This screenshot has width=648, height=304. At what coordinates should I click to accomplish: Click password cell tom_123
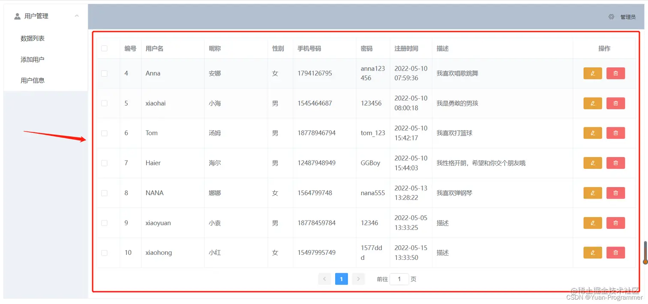coord(373,133)
